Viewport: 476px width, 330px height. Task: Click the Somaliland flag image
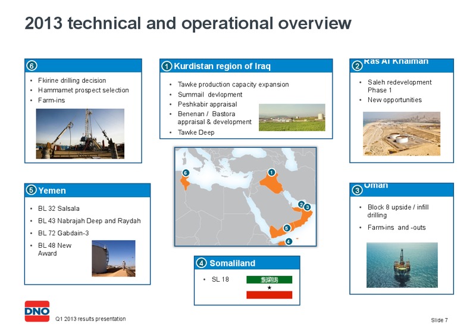[270, 287]
